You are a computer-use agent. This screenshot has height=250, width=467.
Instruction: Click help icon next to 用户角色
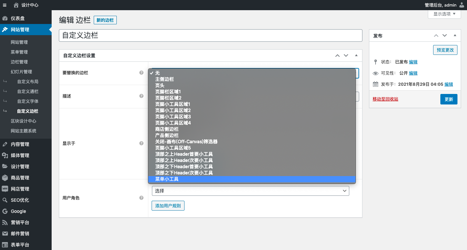[141, 198]
